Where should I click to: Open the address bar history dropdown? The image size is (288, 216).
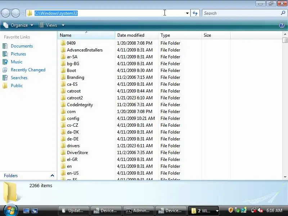187,13
